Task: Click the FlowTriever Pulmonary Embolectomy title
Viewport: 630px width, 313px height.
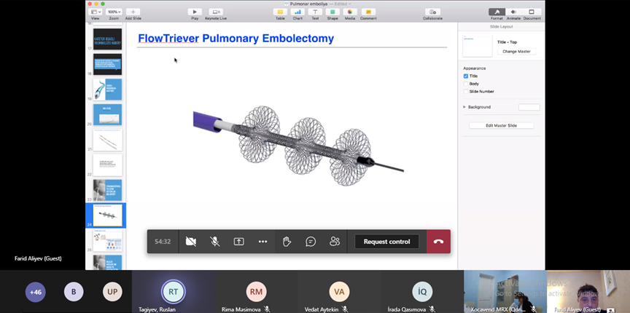Action: point(236,39)
